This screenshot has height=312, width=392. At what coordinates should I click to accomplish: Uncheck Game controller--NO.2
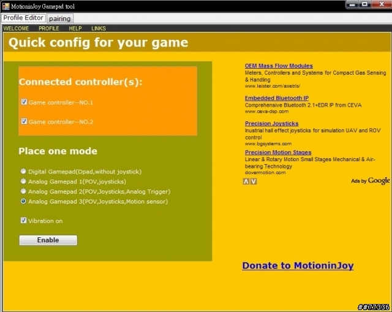24,121
